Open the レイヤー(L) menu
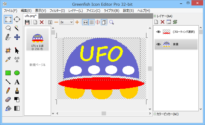Viewport: 205px width, 125px height. coord(76,11)
